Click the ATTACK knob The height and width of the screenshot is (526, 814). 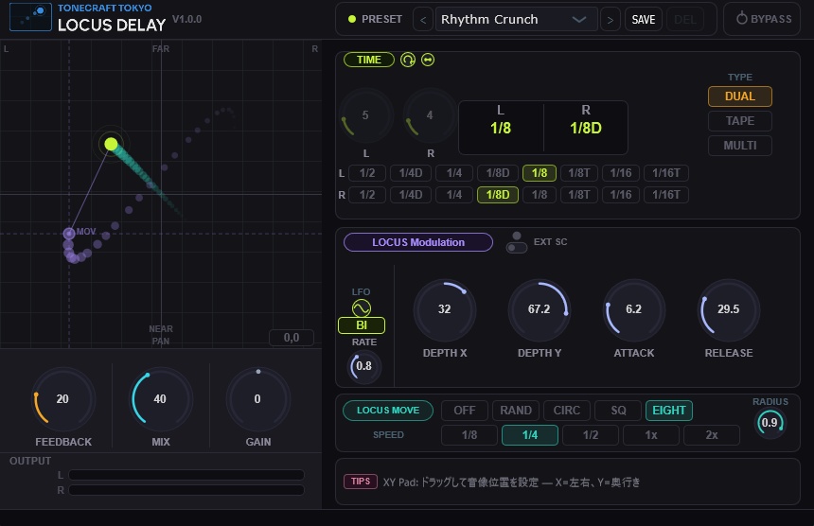(x=633, y=309)
